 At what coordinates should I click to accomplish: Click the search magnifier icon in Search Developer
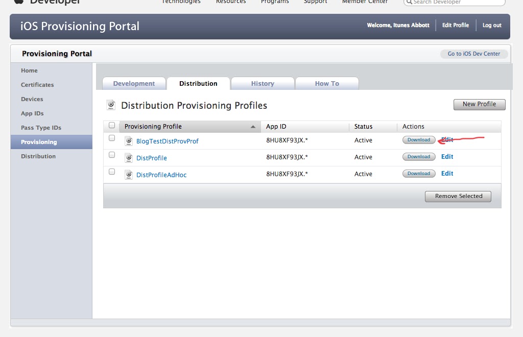409,2
